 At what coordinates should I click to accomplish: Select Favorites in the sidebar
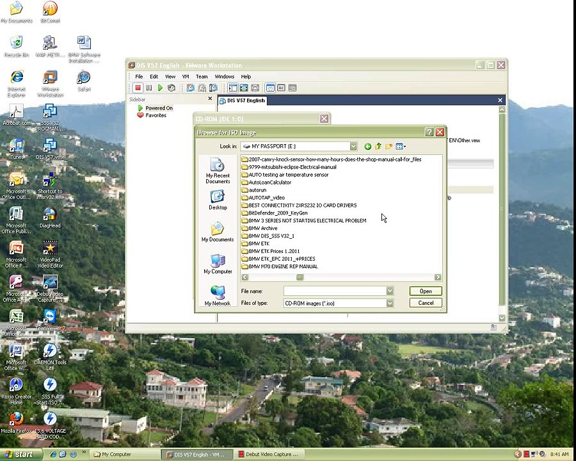tap(152, 115)
